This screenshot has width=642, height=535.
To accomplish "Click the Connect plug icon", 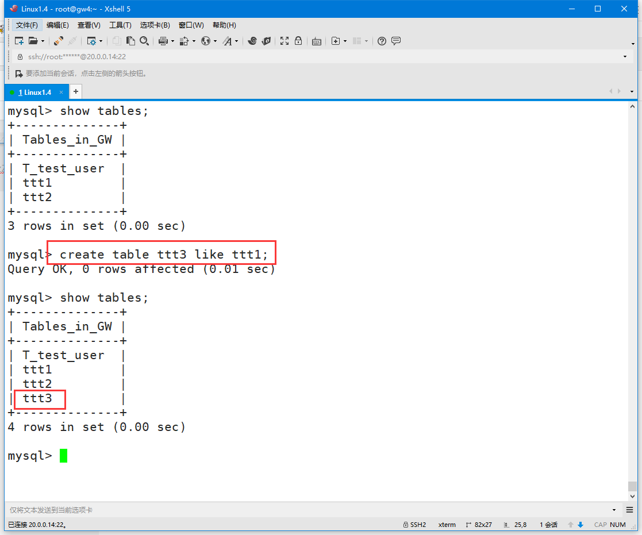I will click(x=59, y=41).
